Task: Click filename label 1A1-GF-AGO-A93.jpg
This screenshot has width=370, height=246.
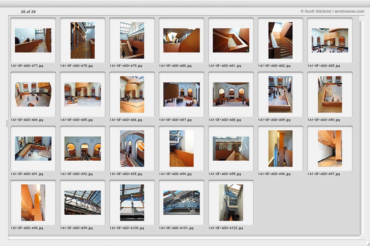Action: tap(126, 174)
